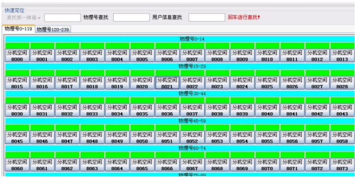Select extension 8021 button

point(167,83)
